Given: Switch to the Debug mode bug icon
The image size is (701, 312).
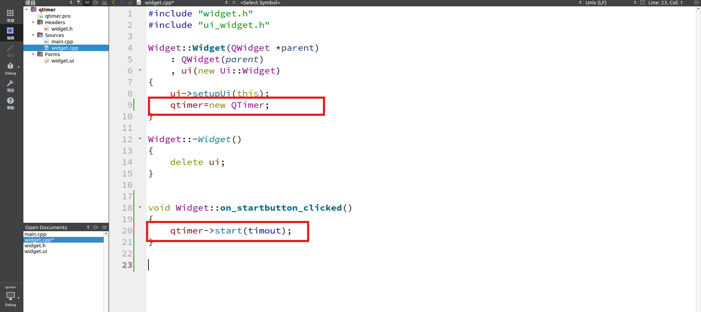Looking at the screenshot, I should click(10, 67).
